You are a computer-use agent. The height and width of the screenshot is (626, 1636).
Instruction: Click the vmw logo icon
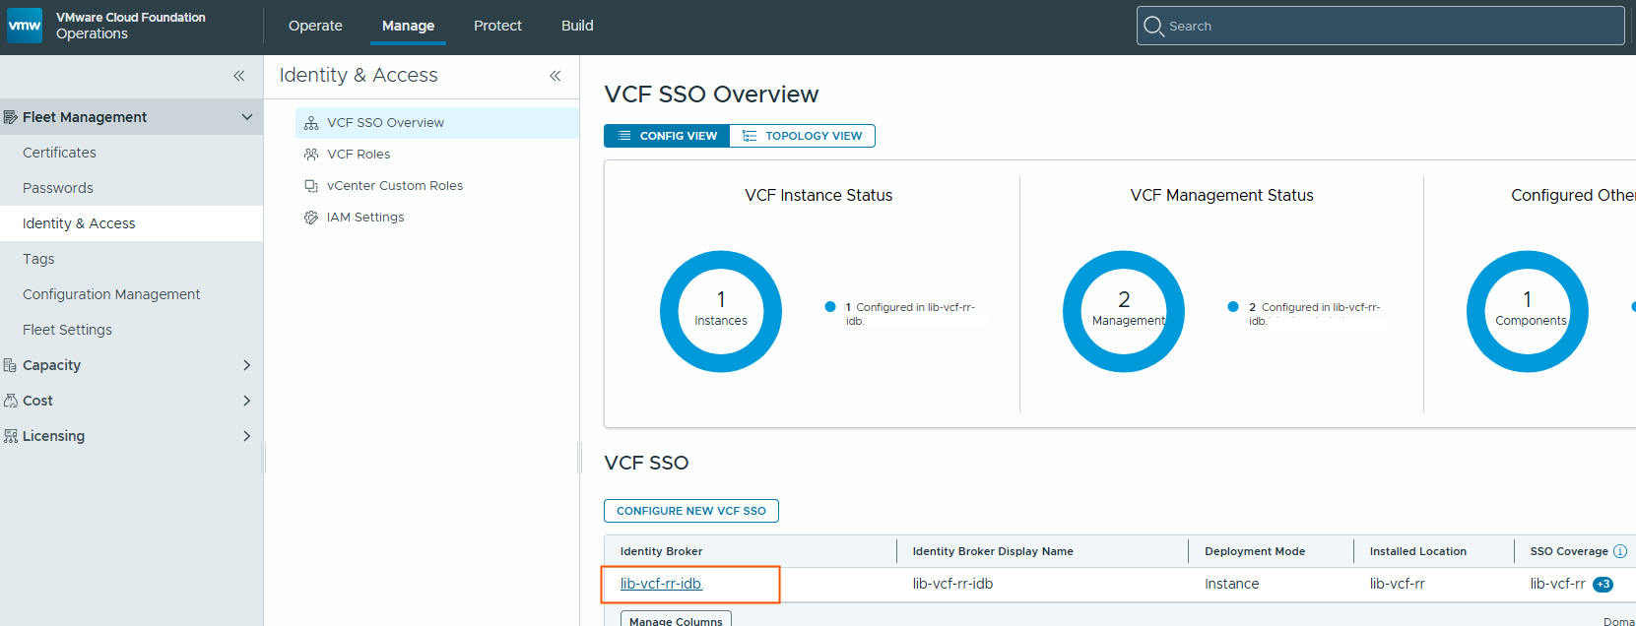(25, 26)
